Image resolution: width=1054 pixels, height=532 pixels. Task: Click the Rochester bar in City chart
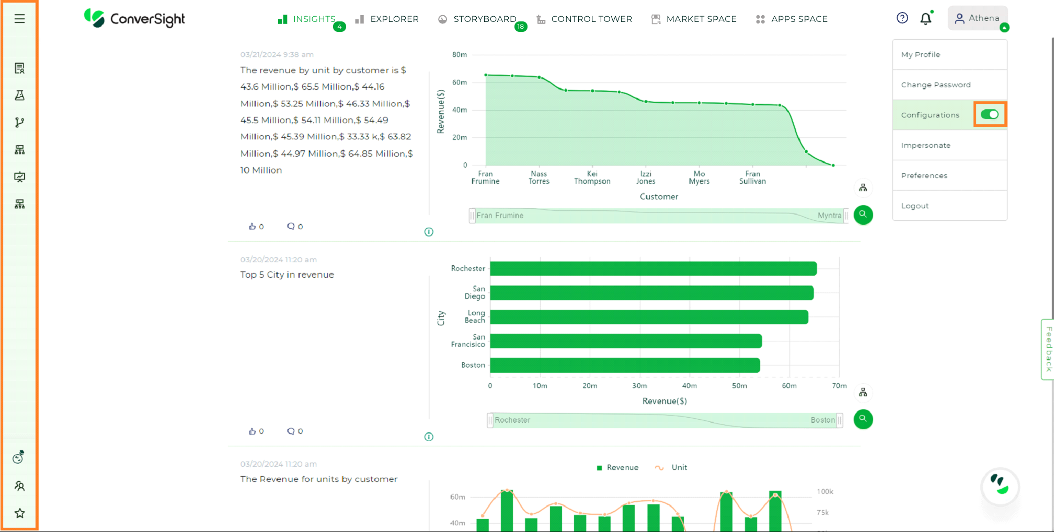pos(653,268)
